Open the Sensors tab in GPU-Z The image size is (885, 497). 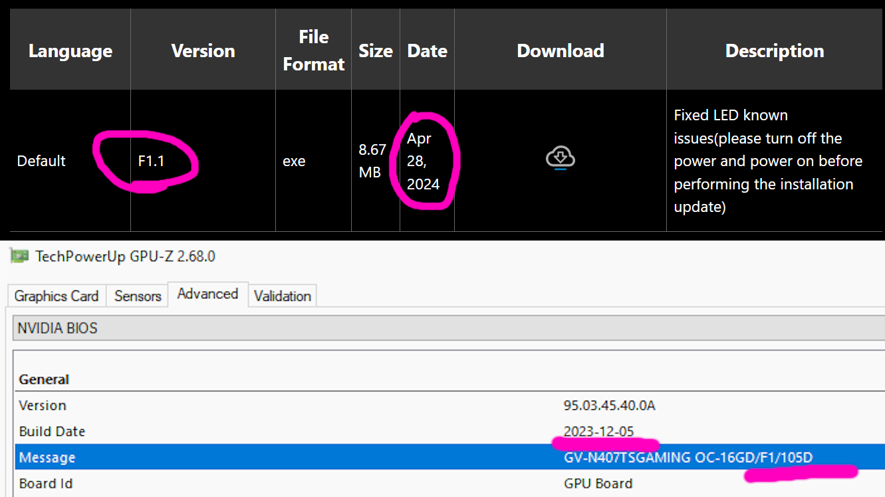(x=138, y=296)
